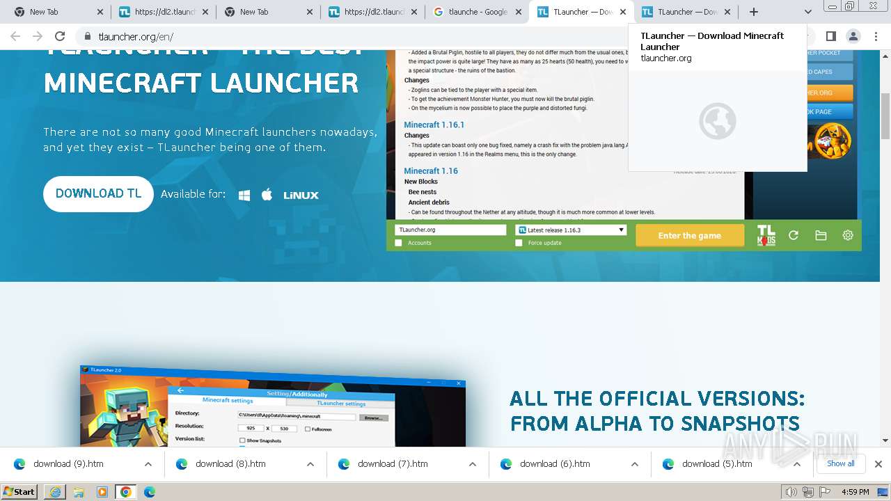The image size is (891, 501).
Task: Expand options for download (9).htm
Action: coord(148,464)
